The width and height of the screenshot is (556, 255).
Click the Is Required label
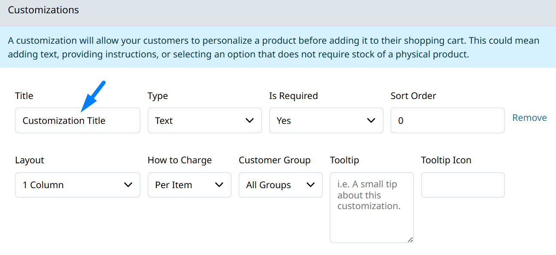click(293, 96)
